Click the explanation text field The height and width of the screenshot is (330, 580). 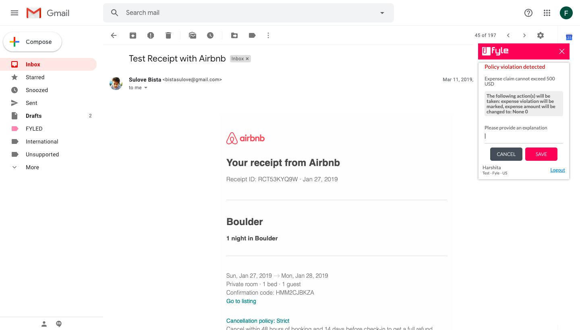coord(524,136)
